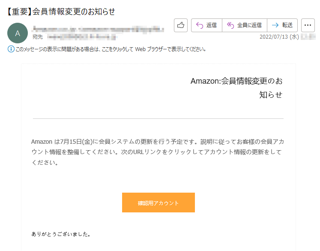Click the 2022/07/13 (水) received date
320x251 pixels.
click(x=279, y=37)
